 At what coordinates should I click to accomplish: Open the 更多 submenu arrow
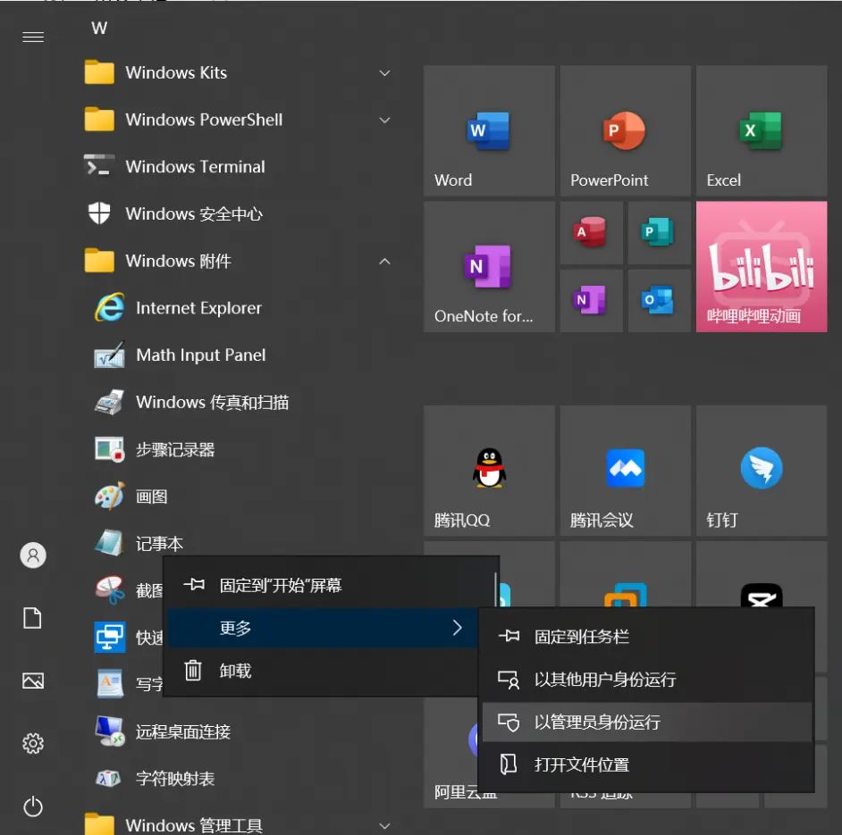coord(458,628)
